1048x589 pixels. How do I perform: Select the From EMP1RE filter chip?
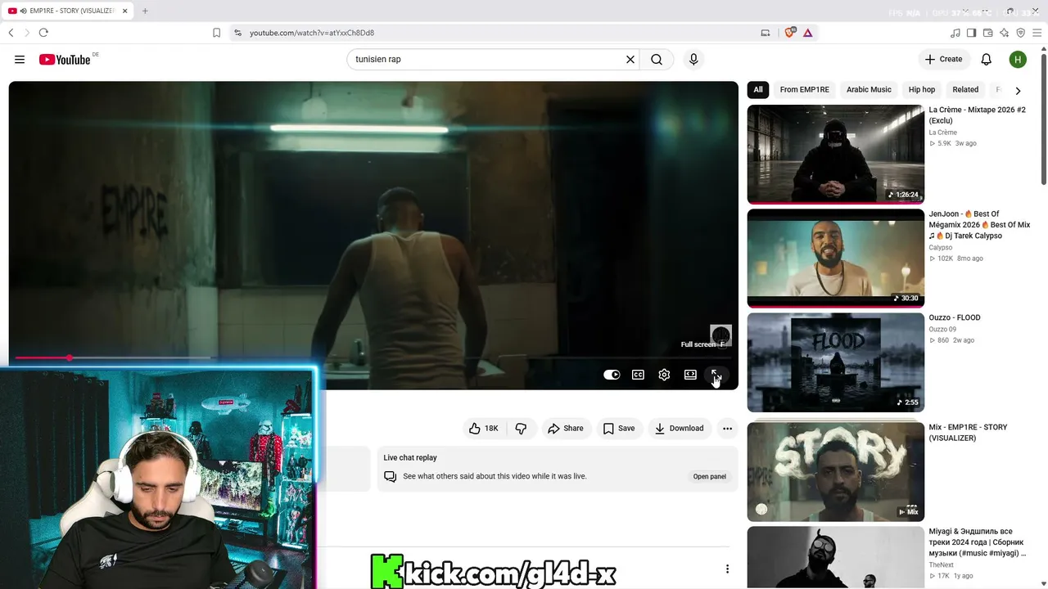tap(804, 90)
